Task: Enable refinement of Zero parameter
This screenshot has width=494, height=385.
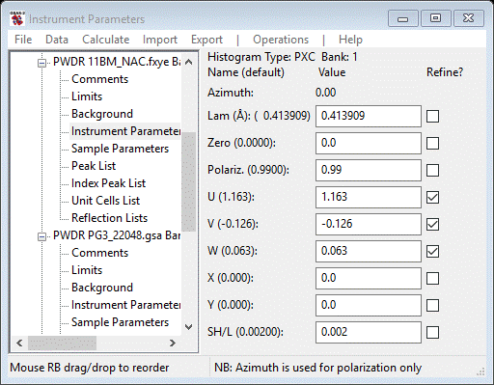Action: [432, 143]
